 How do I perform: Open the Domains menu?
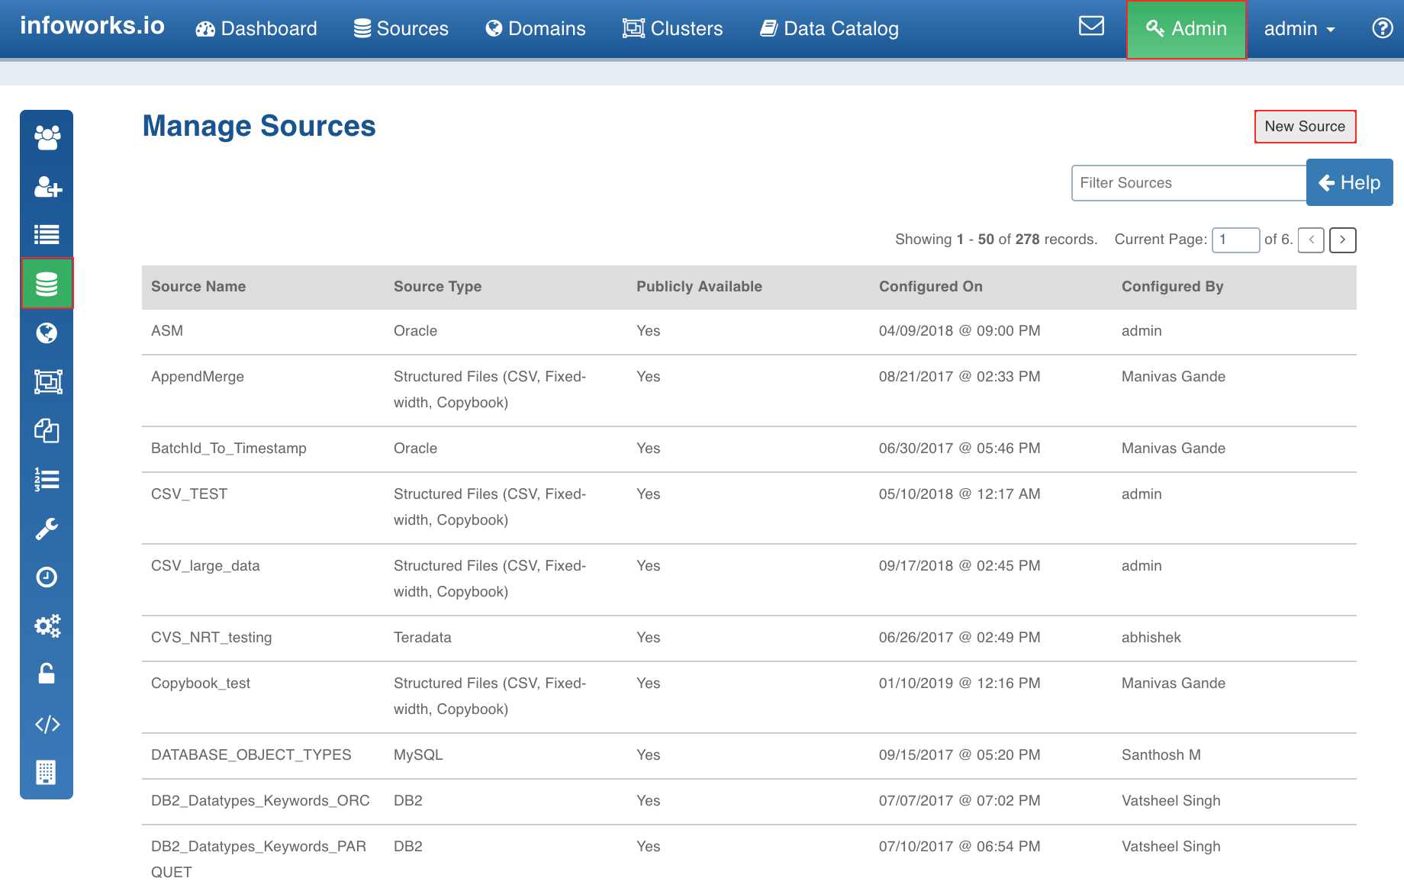[536, 28]
